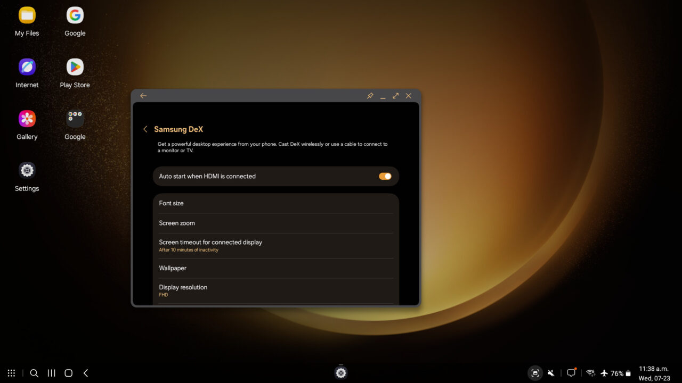Select the Screen zoom option
This screenshot has height=383, width=682.
[275, 223]
